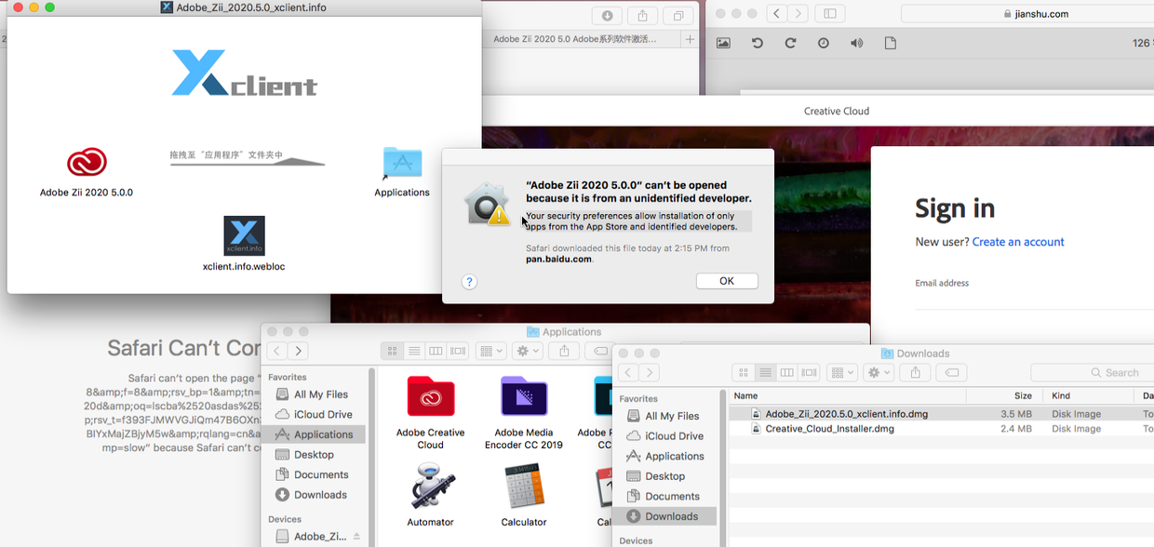Viewport: 1154px width, 547px height.
Task: Click the clock history icon in the jianshu toolbar
Action: [824, 44]
